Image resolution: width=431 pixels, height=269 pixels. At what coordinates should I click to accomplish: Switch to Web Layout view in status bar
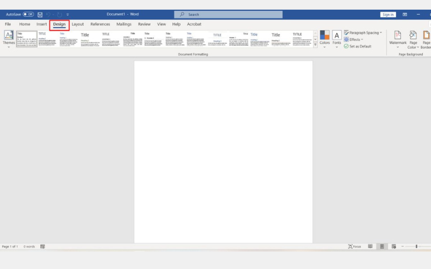[x=394, y=246]
